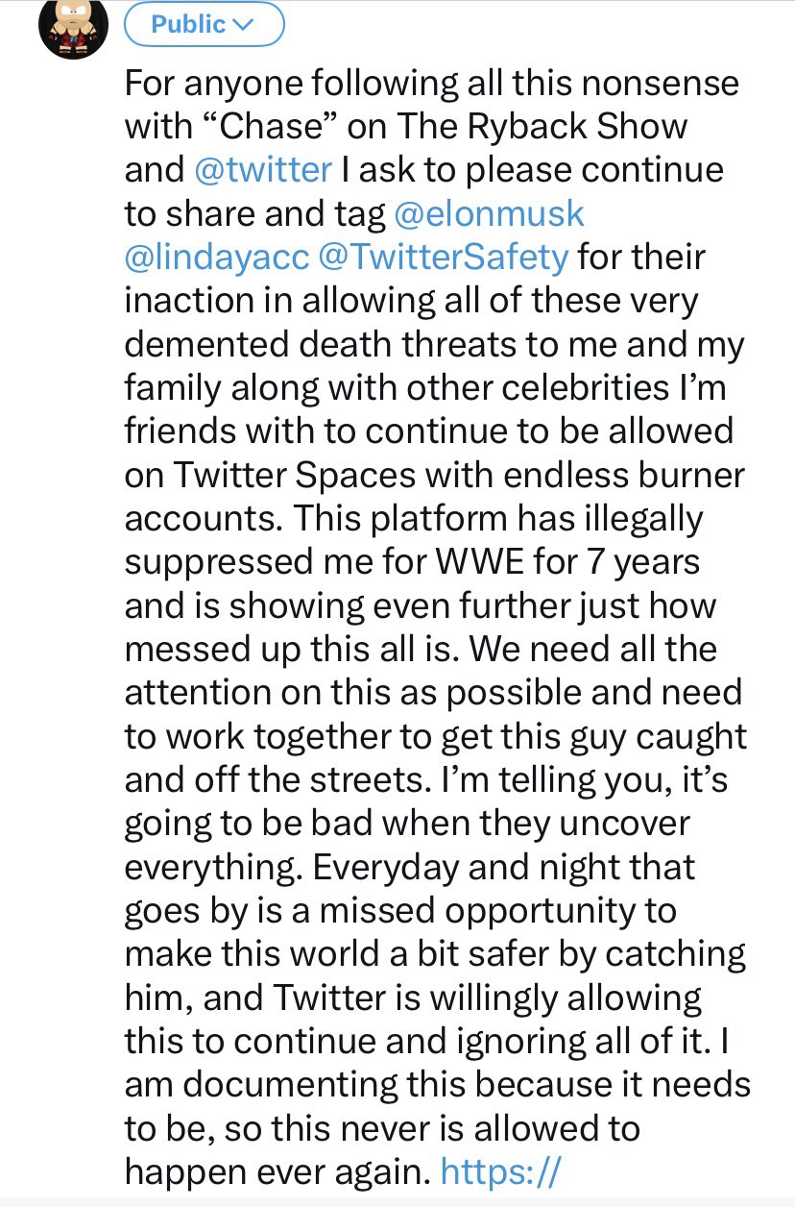Open the @twitter mention
Image resolution: width=795 pixels, height=1207 pixels.
tap(263, 169)
